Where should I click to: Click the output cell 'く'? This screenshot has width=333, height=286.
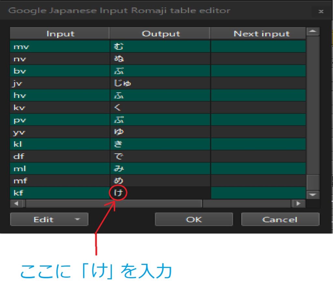160,108
